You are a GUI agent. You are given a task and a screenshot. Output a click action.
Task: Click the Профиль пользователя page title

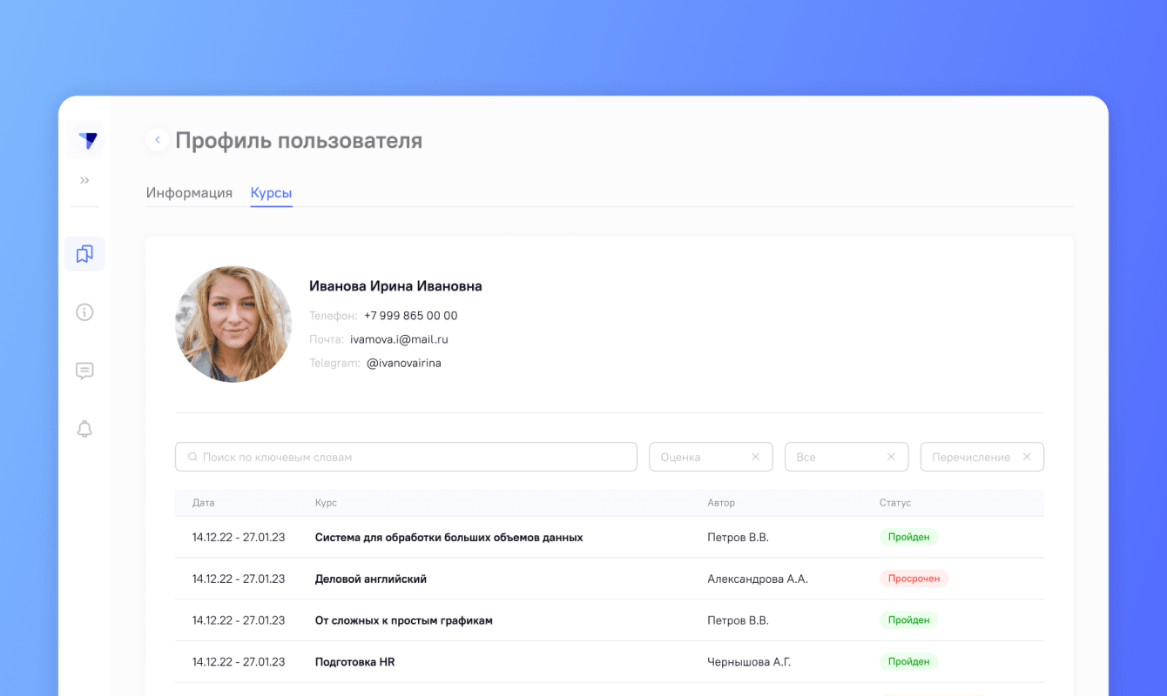[x=299, y=140]
